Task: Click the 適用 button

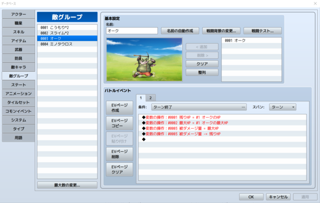Action: pos(305,197)
